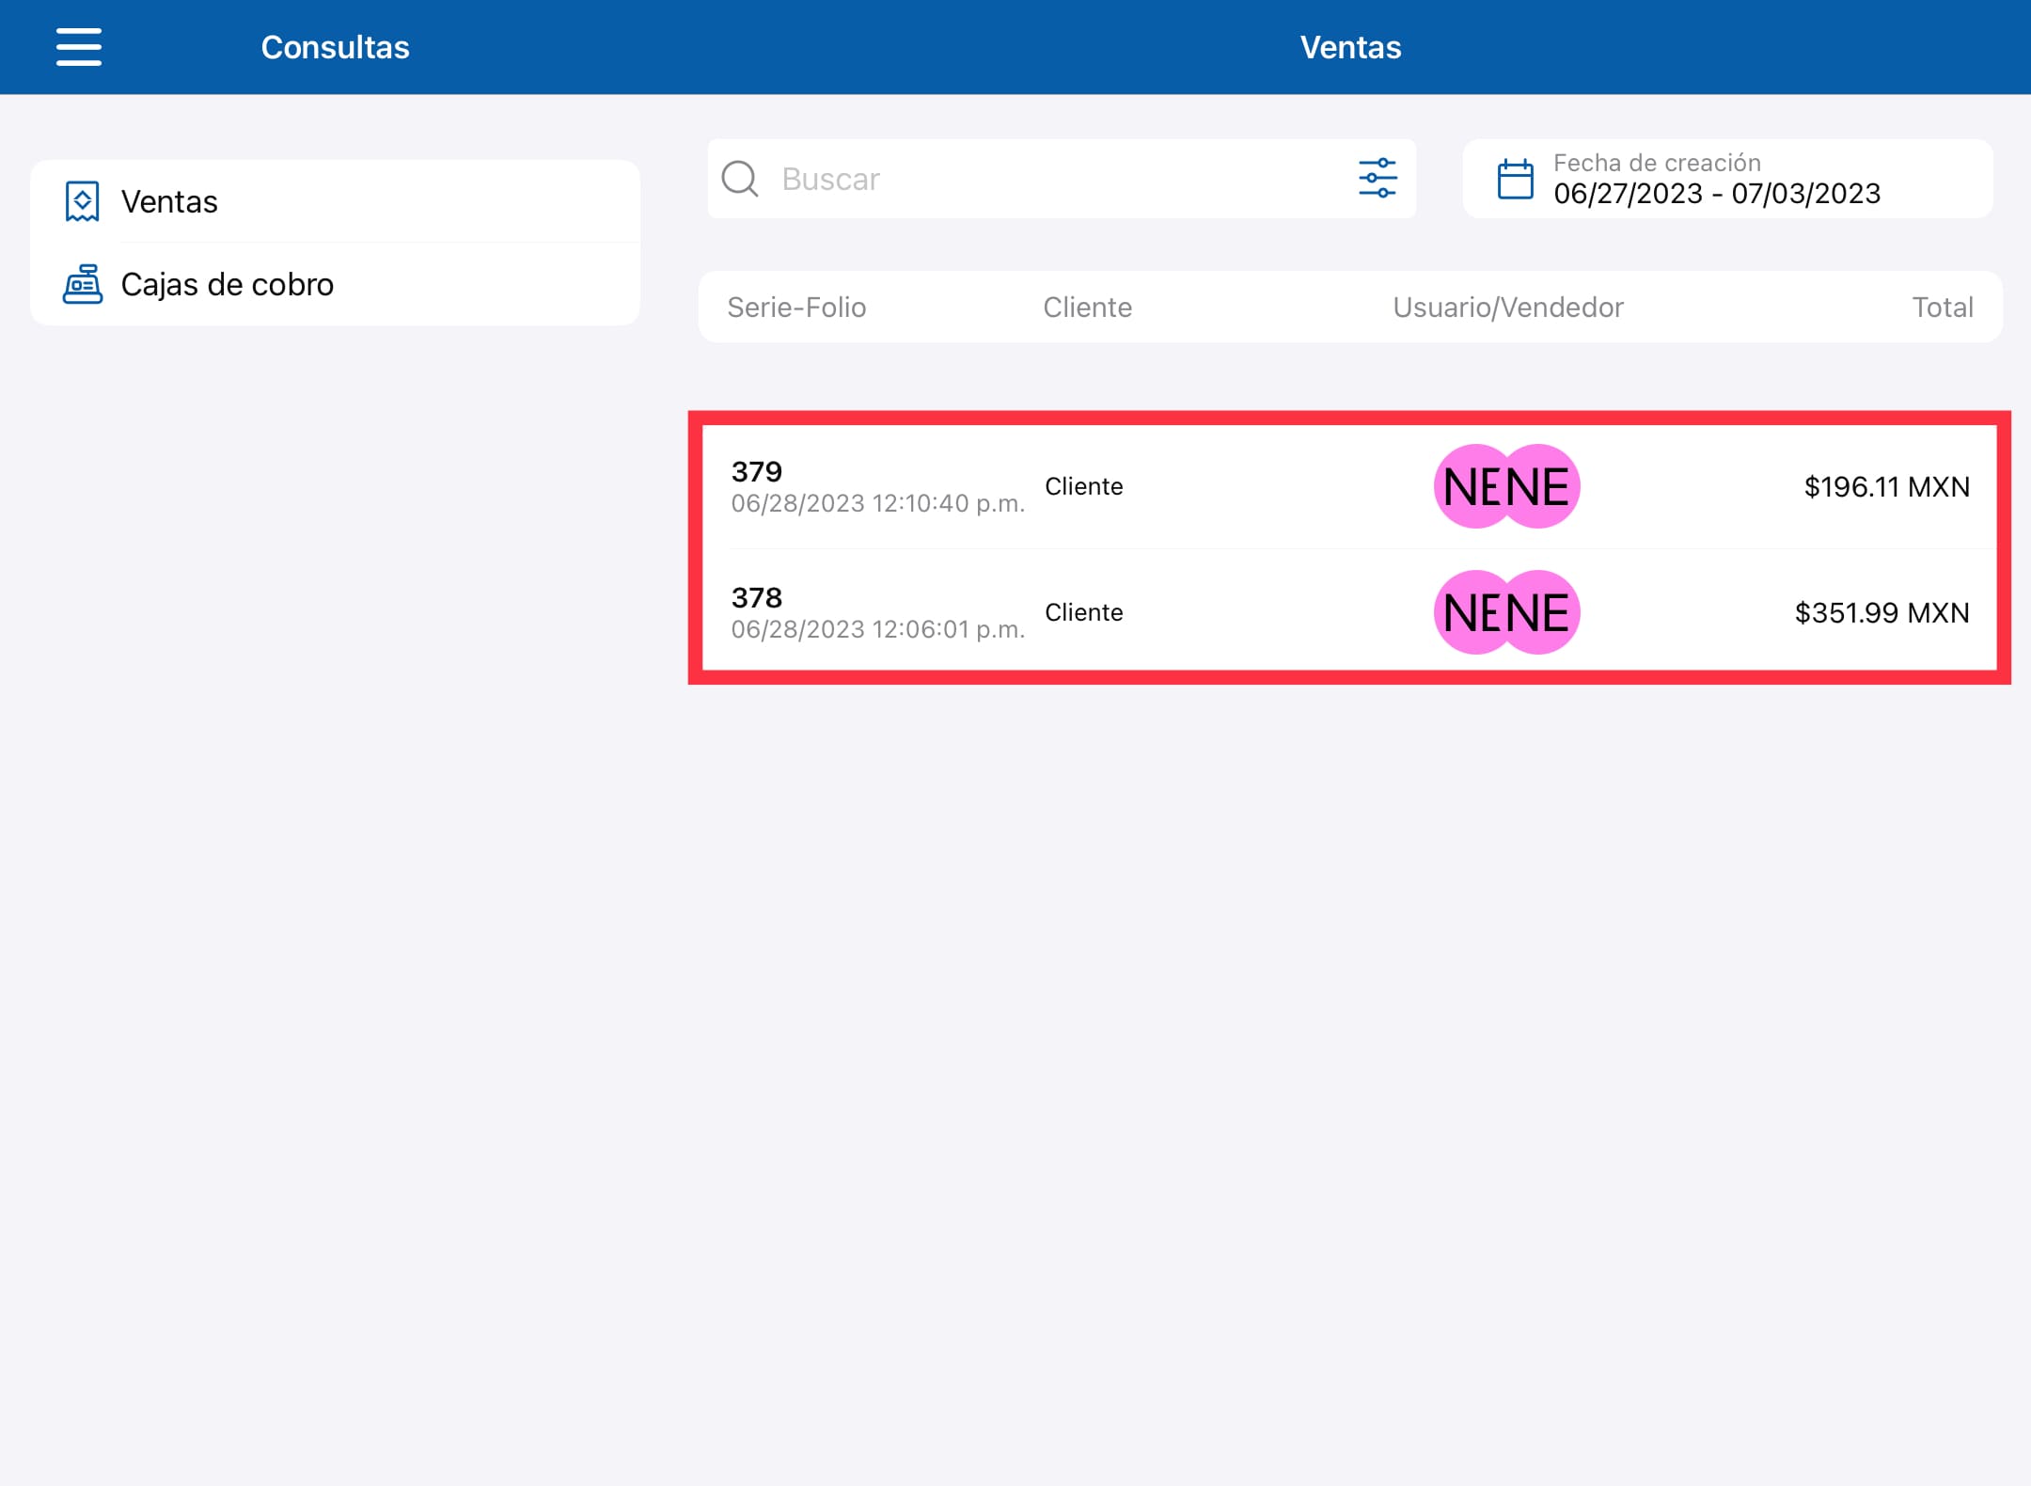Open sale with folio 378
This screenshot has width=2031, height=1486.
[x=1349, y=612]
